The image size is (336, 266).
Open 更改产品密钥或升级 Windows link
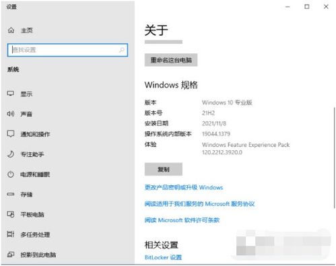184,187
